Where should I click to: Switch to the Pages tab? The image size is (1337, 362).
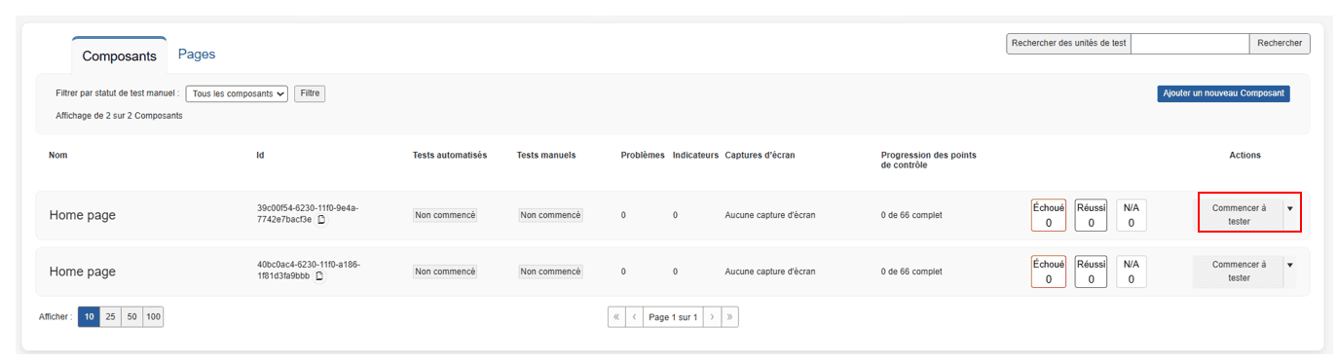coord(197,54)
